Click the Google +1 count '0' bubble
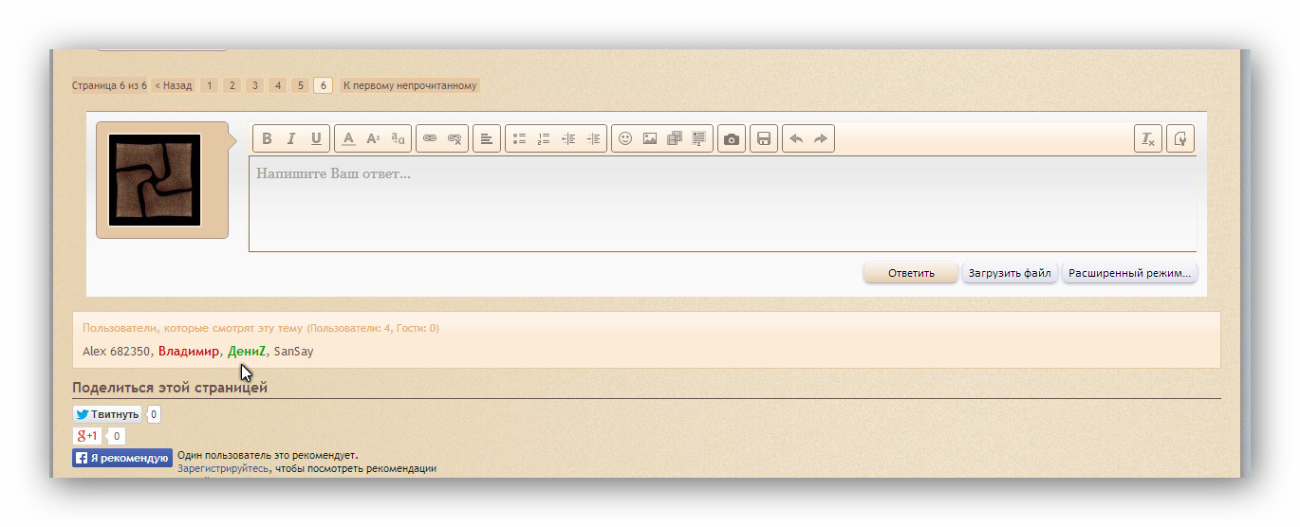The width and height of the screenshot is (1300, 527). [x=116, y=436]
